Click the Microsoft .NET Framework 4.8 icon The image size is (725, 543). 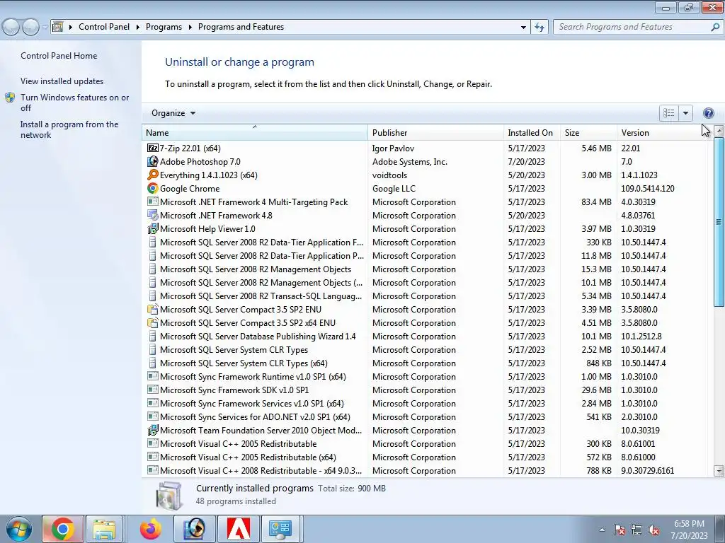click(152, 215)
